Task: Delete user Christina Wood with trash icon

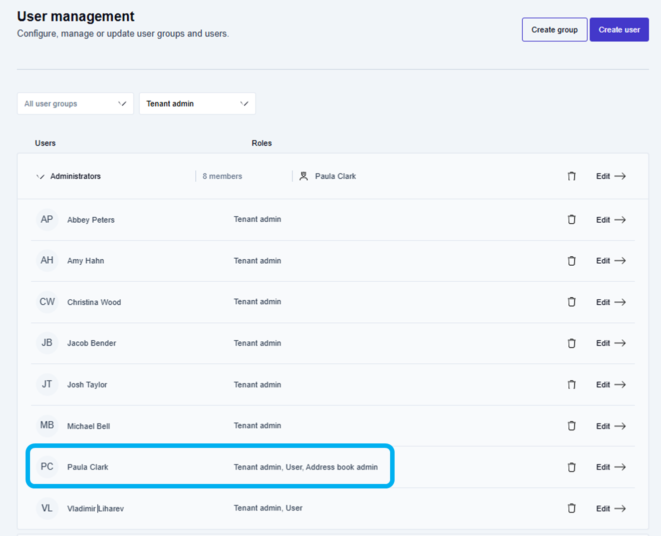Action: point(571,302)
